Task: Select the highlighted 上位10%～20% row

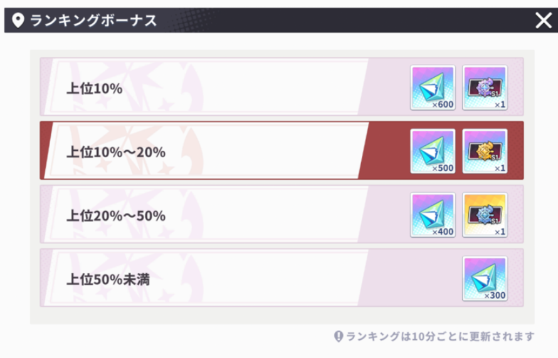Action: coord(207,151)
